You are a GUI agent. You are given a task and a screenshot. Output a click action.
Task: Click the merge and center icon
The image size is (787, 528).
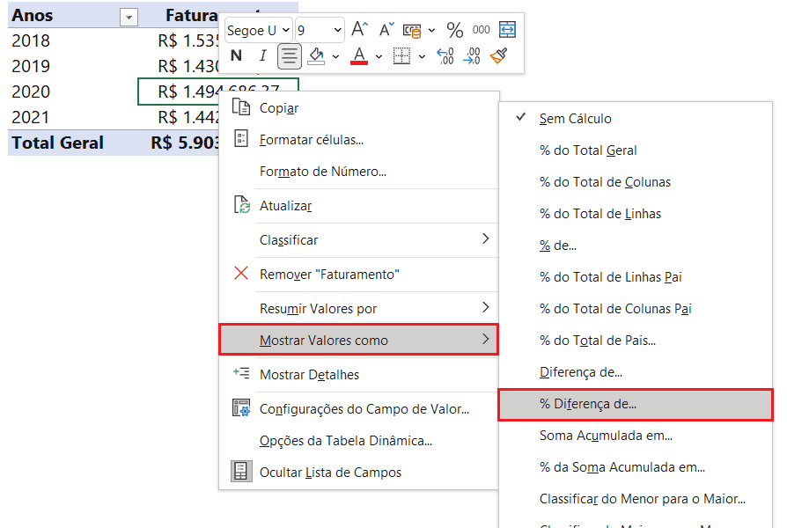(x=507, y=30)
